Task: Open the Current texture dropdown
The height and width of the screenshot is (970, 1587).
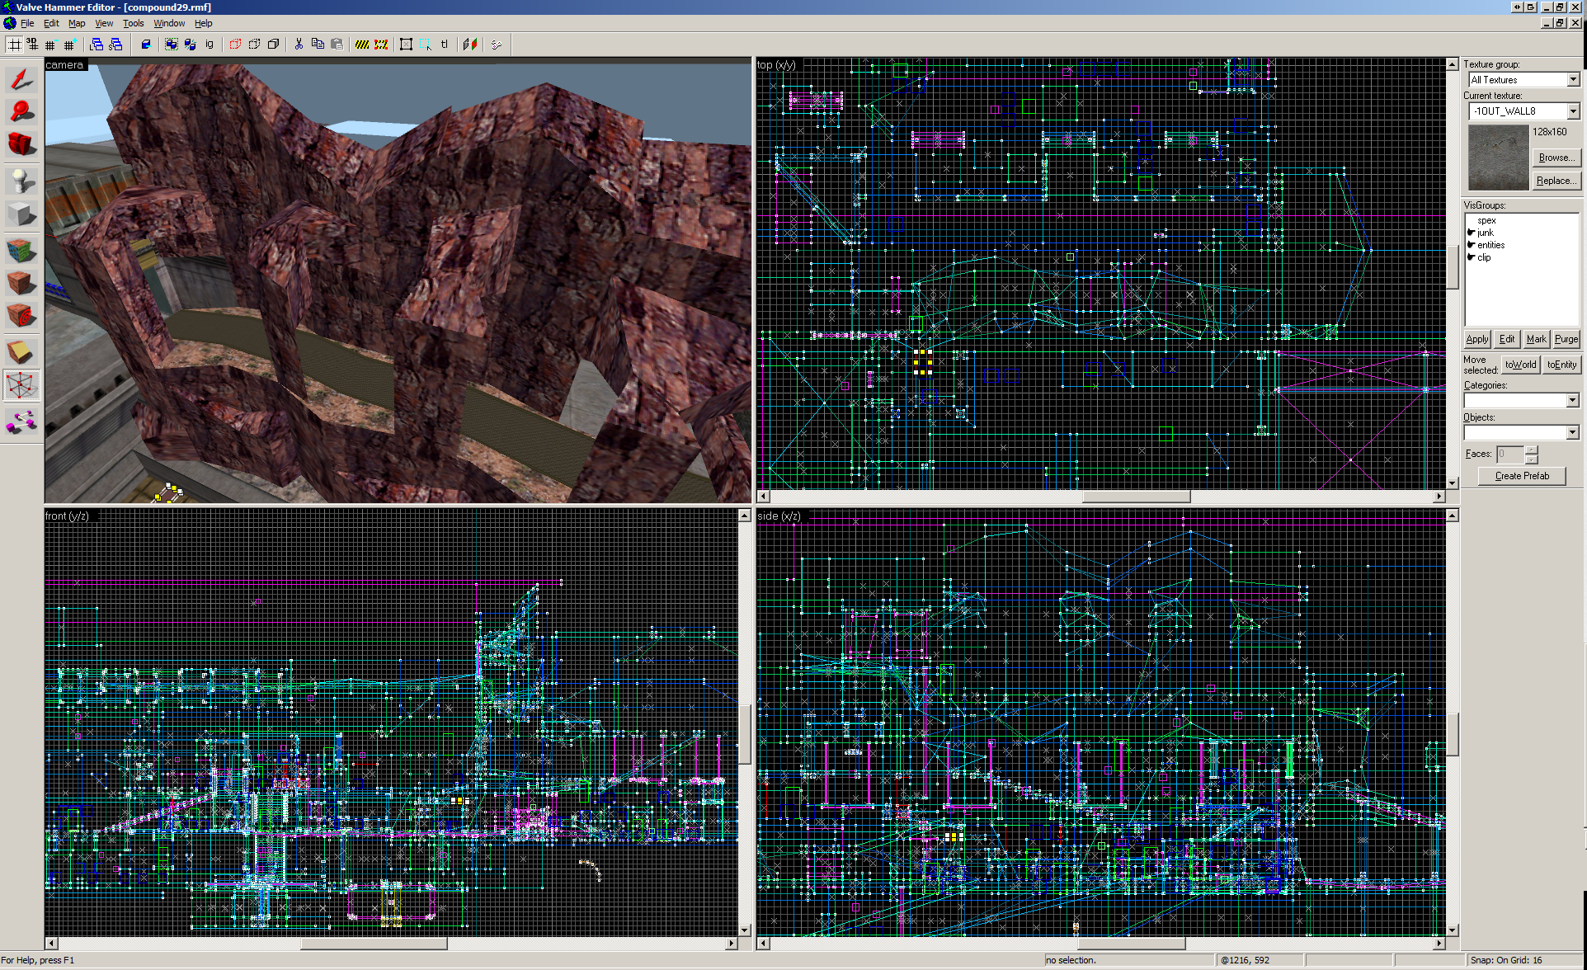Action: click(x=1572, y=111)
